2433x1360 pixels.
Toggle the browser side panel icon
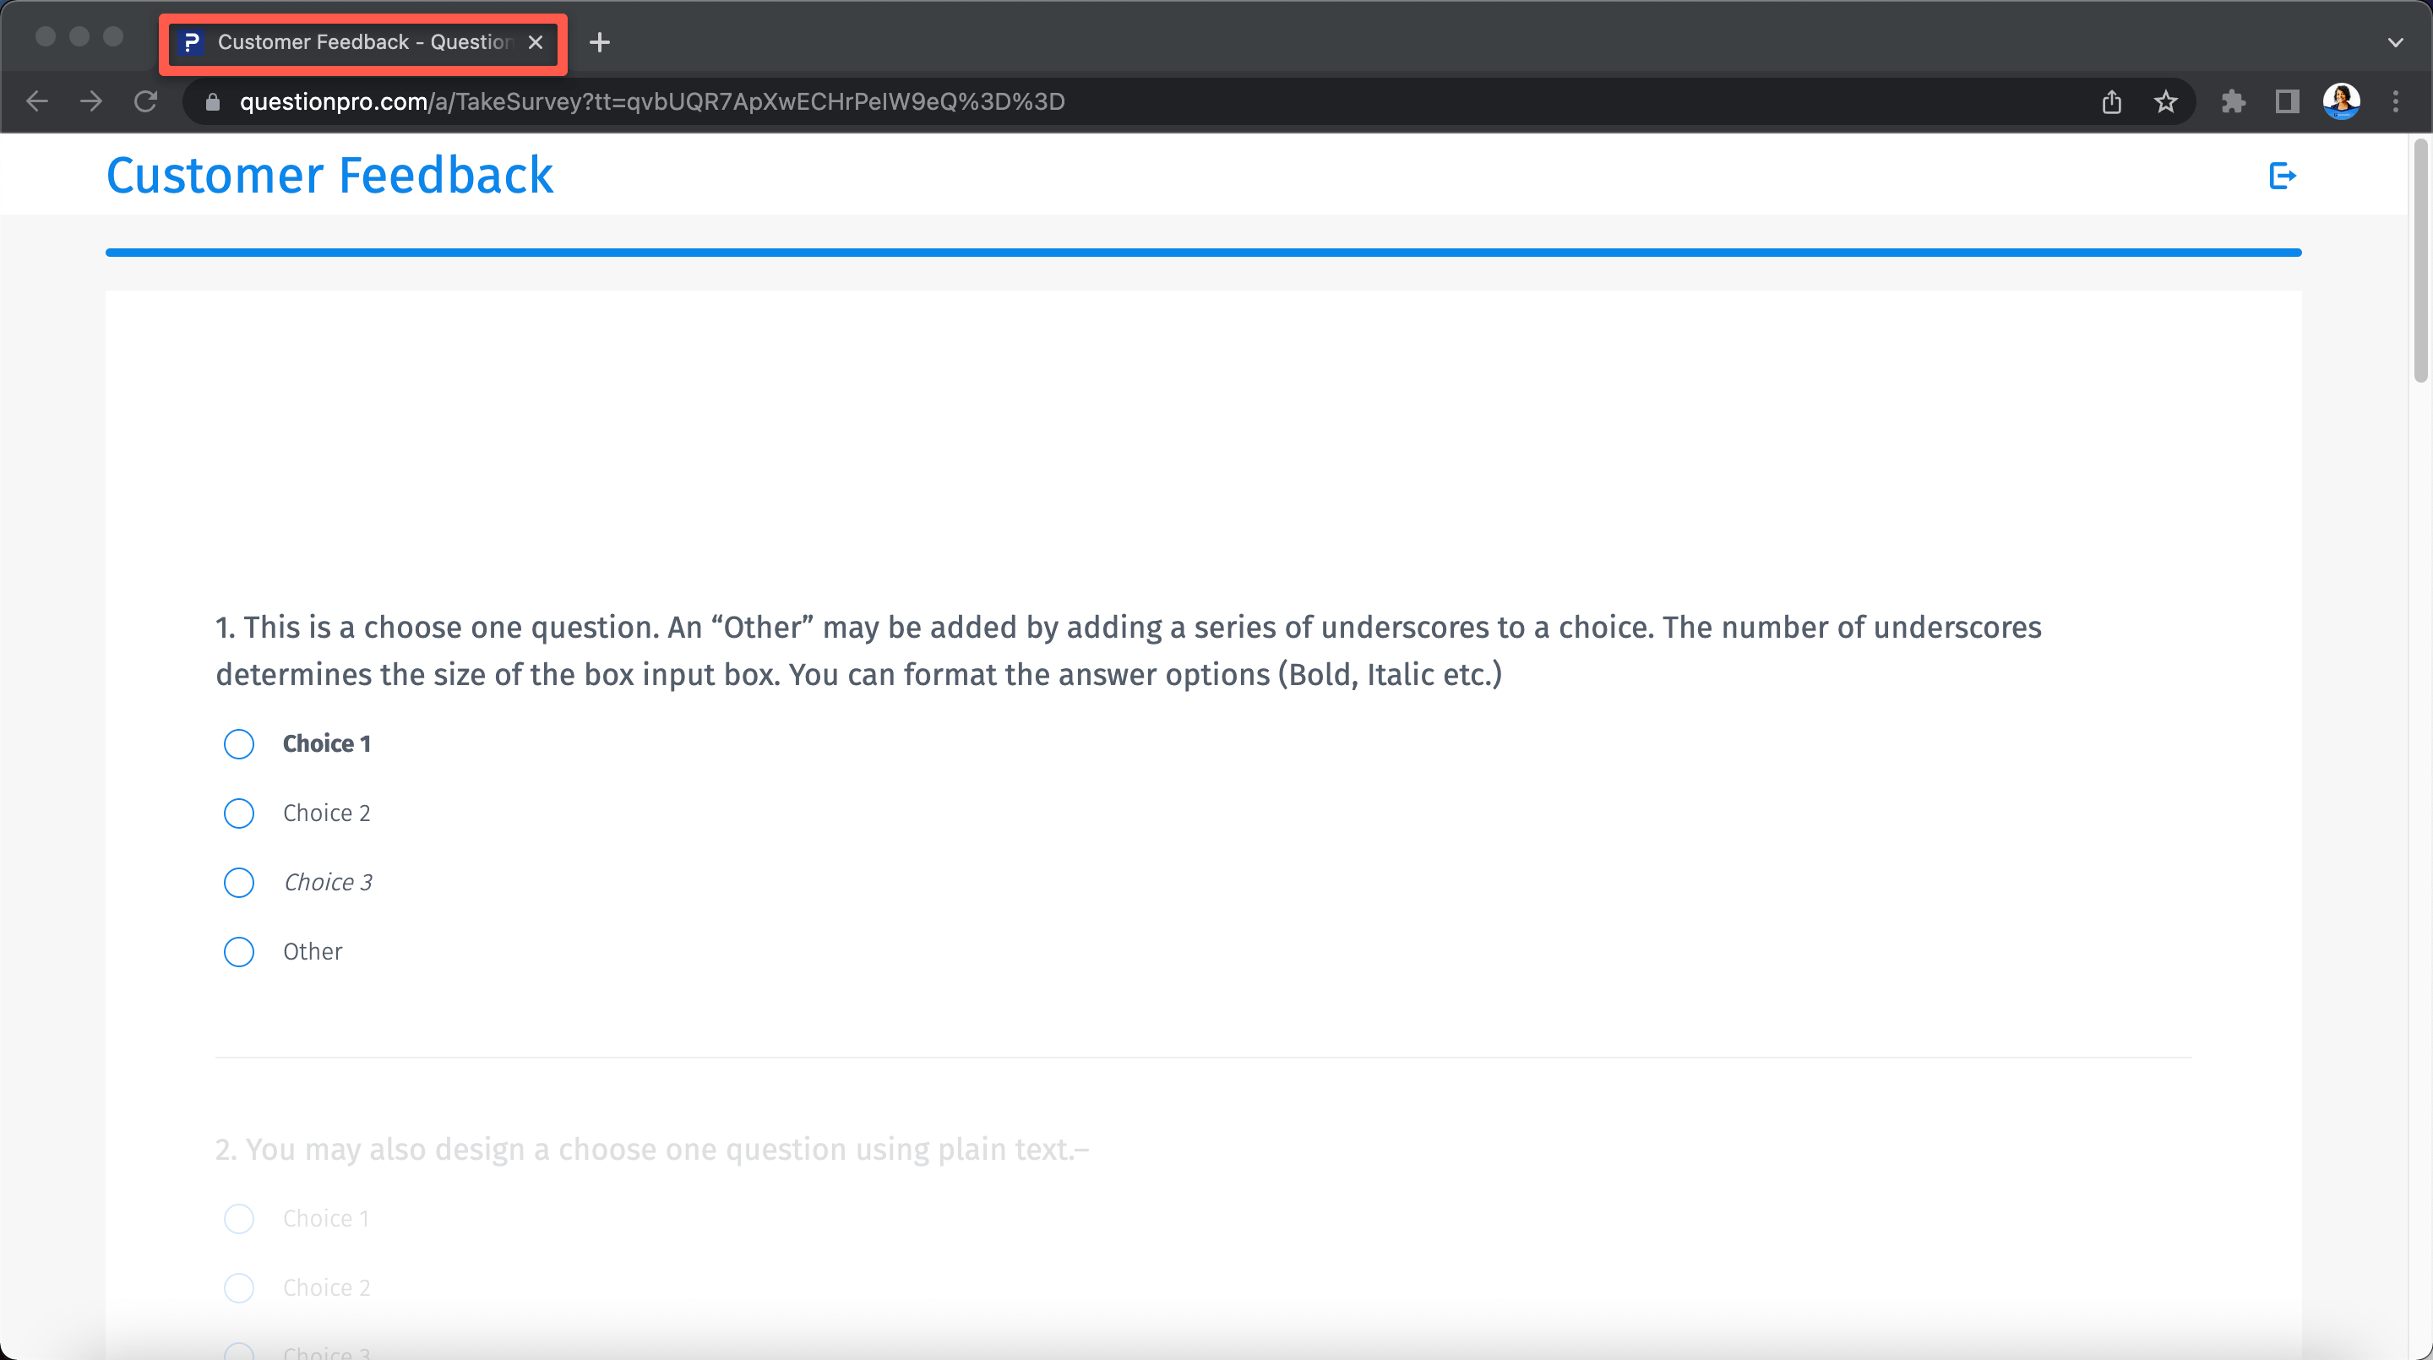(x=2288, y=102)
